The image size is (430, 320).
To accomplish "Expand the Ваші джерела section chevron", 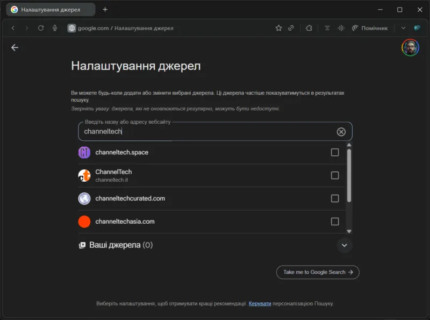I will (345, 245).
